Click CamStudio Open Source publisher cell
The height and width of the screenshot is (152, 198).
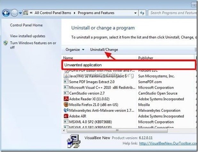click(x=158, y=93)
